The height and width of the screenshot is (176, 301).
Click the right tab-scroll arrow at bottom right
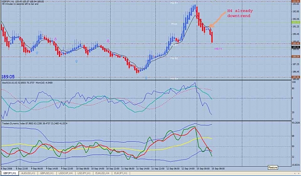point(298,174)
